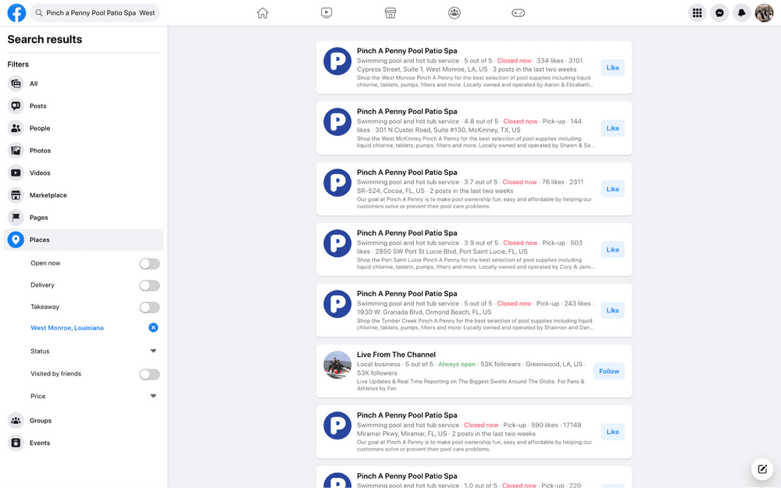
Task: Open the Messenger icon
Action: click(x=719, y=13)
